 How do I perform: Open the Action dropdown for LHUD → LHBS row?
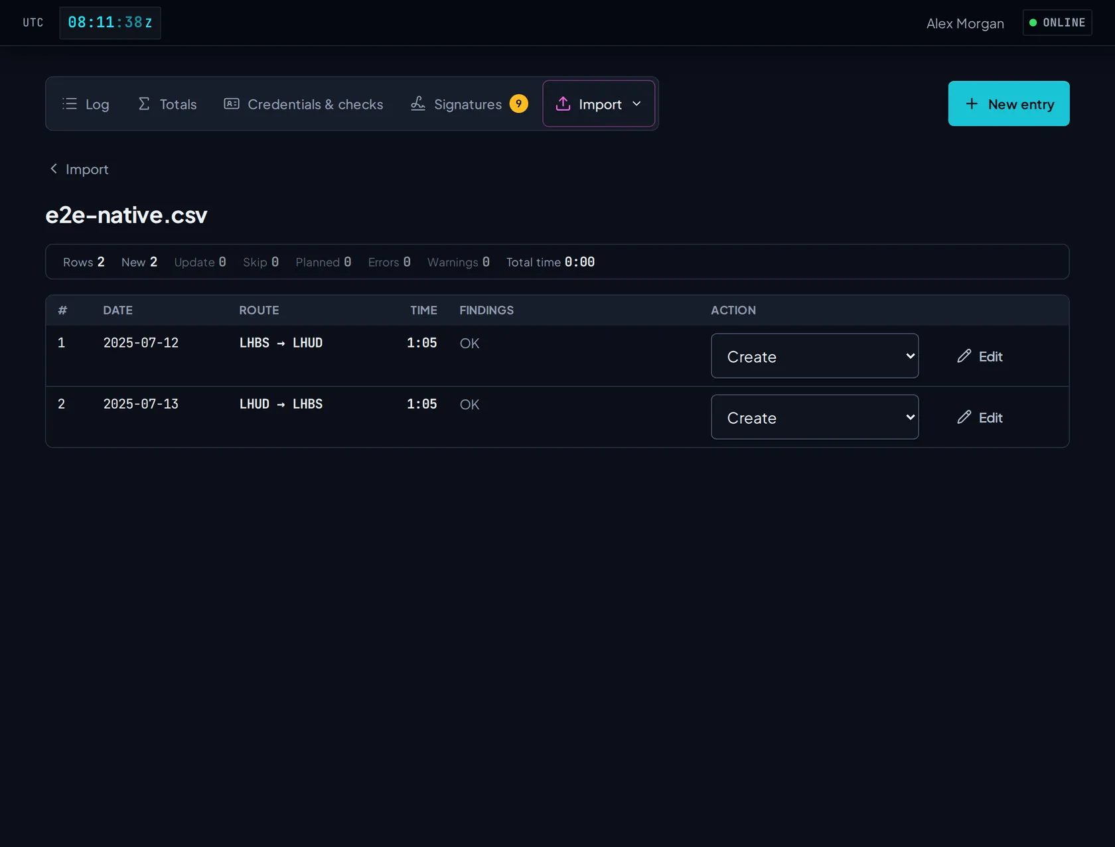pos(814,417)
